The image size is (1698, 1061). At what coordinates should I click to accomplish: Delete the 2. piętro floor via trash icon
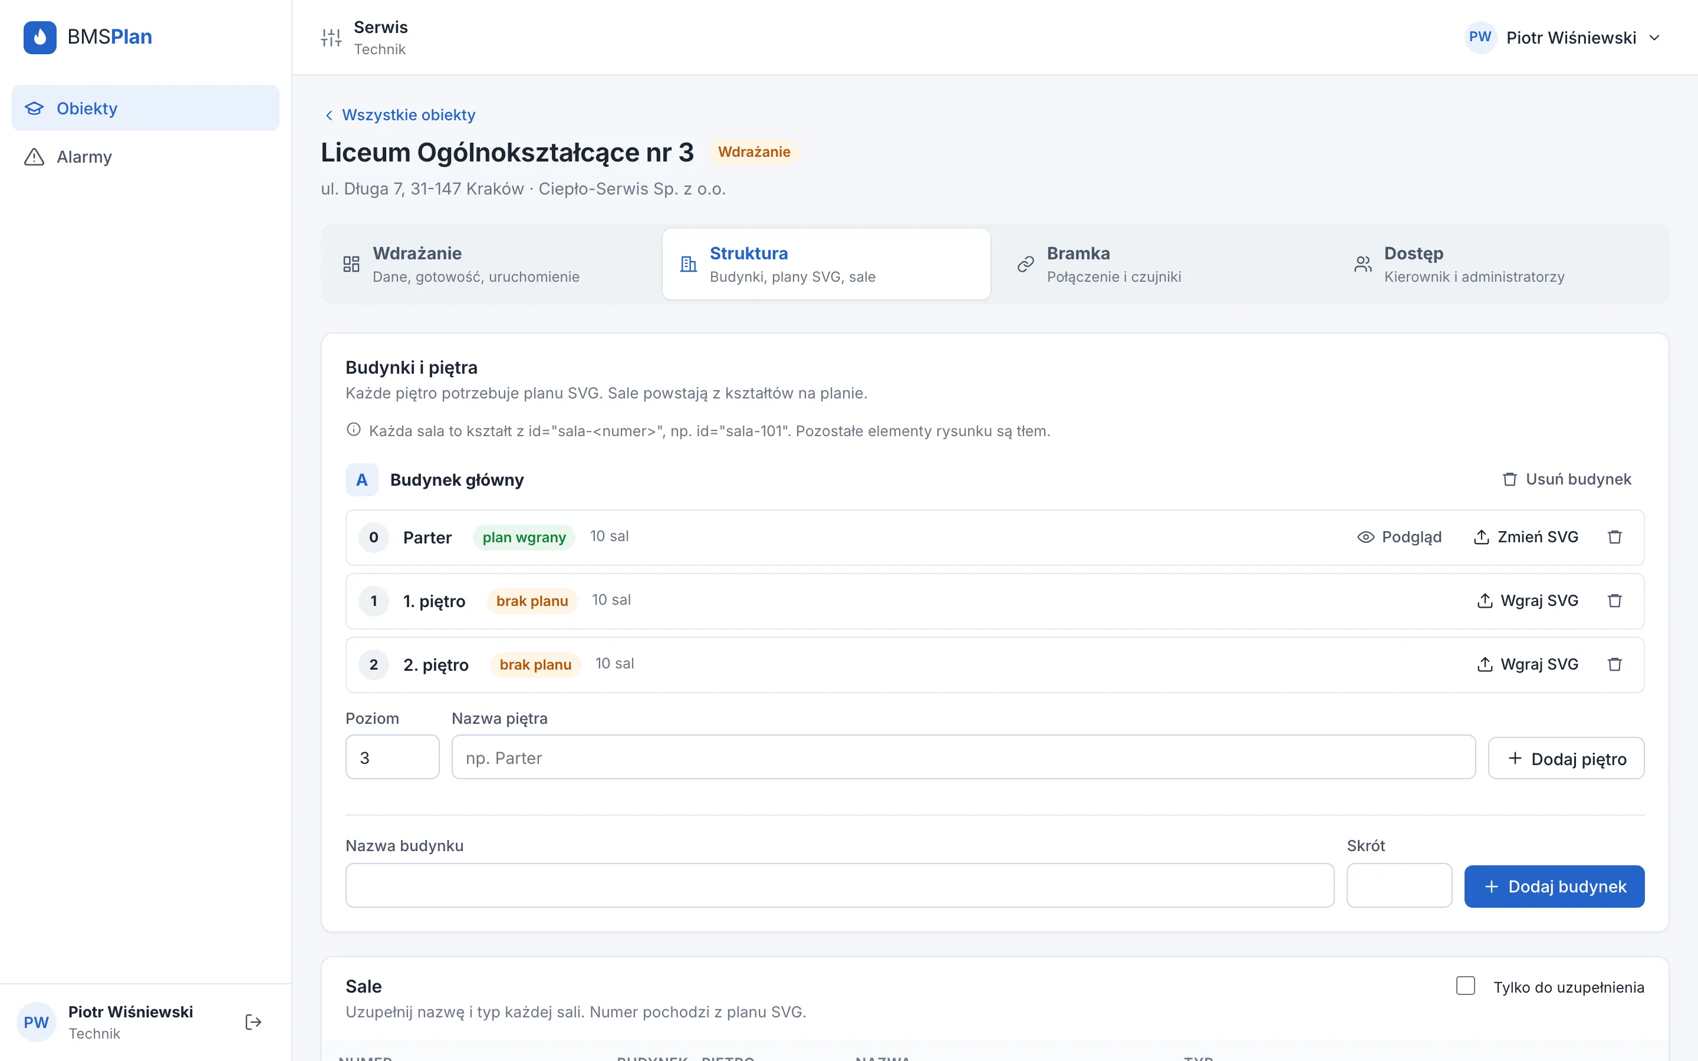pos(1614,664)
